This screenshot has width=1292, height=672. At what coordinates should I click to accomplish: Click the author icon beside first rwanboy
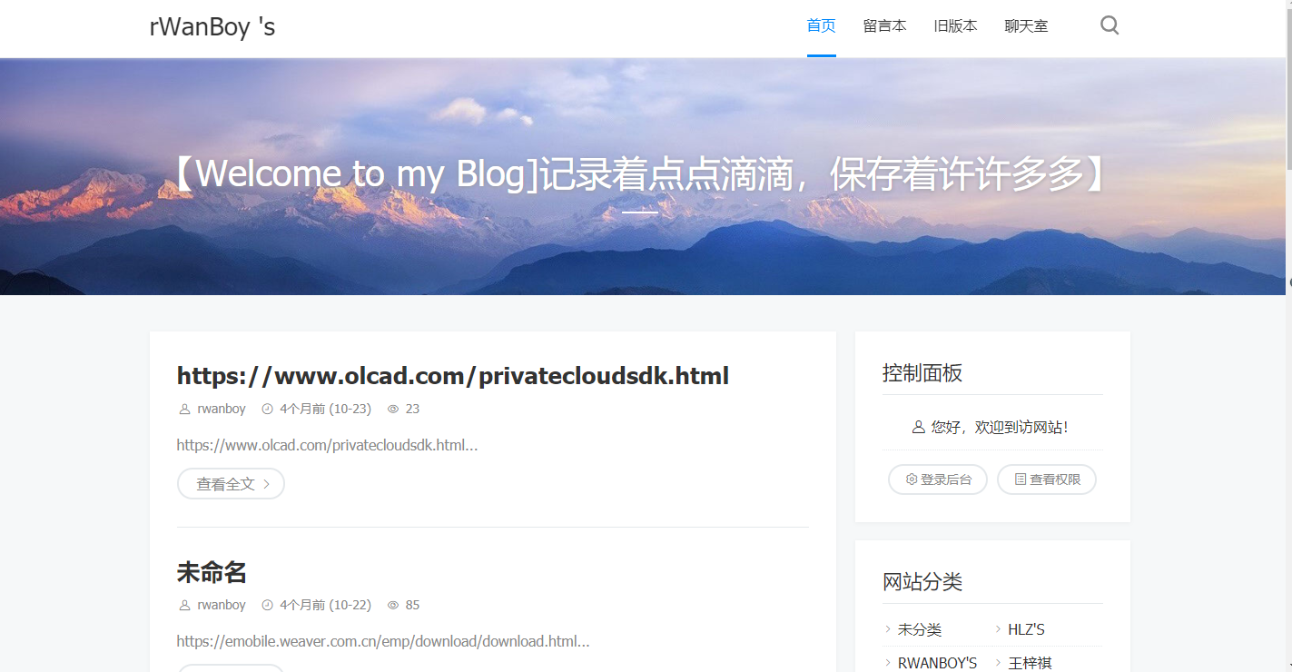[184, 409]
